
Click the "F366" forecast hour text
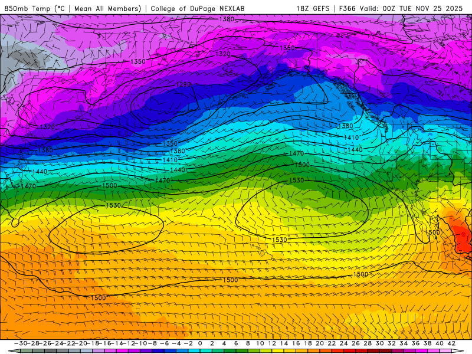(x=348, y=9)
